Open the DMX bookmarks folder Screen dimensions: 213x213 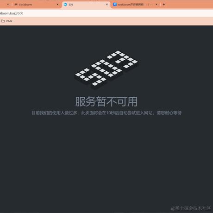(x=7, y=21)
